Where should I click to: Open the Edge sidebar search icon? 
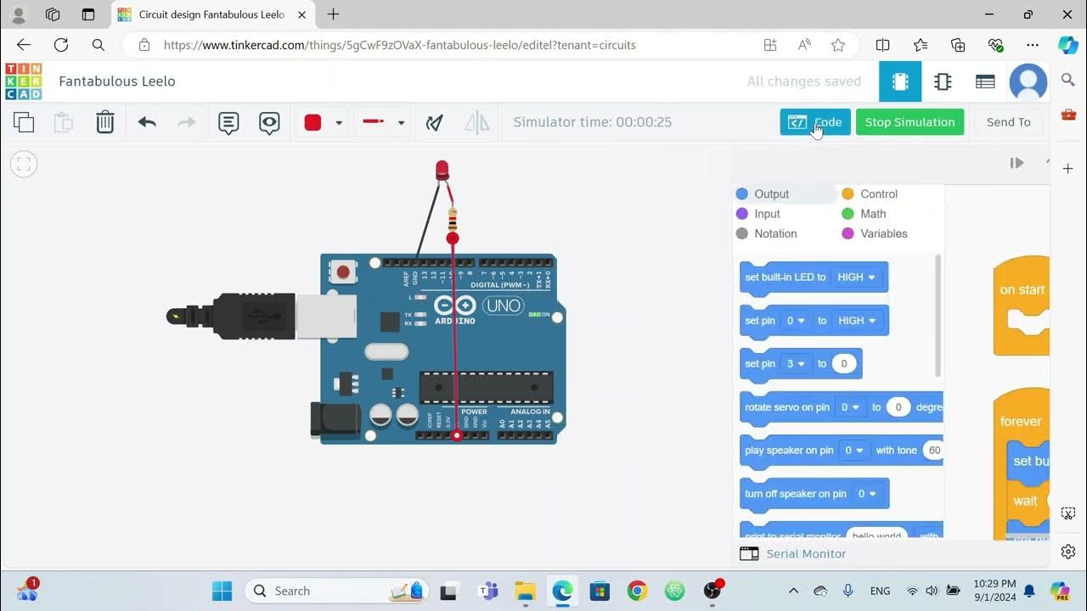[x=1068, y=80]
